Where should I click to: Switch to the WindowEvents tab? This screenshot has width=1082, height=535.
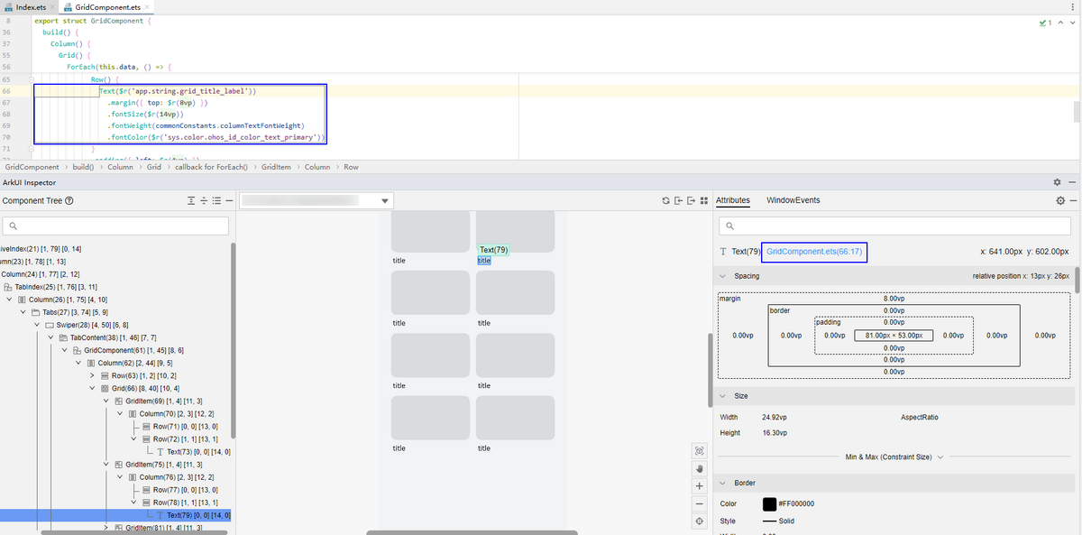[x=793, y=200]
